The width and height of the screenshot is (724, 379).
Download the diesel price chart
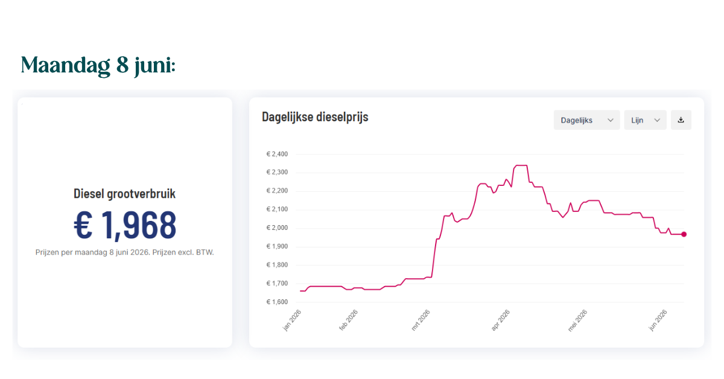pyautogui.click(x=681, y=120)
